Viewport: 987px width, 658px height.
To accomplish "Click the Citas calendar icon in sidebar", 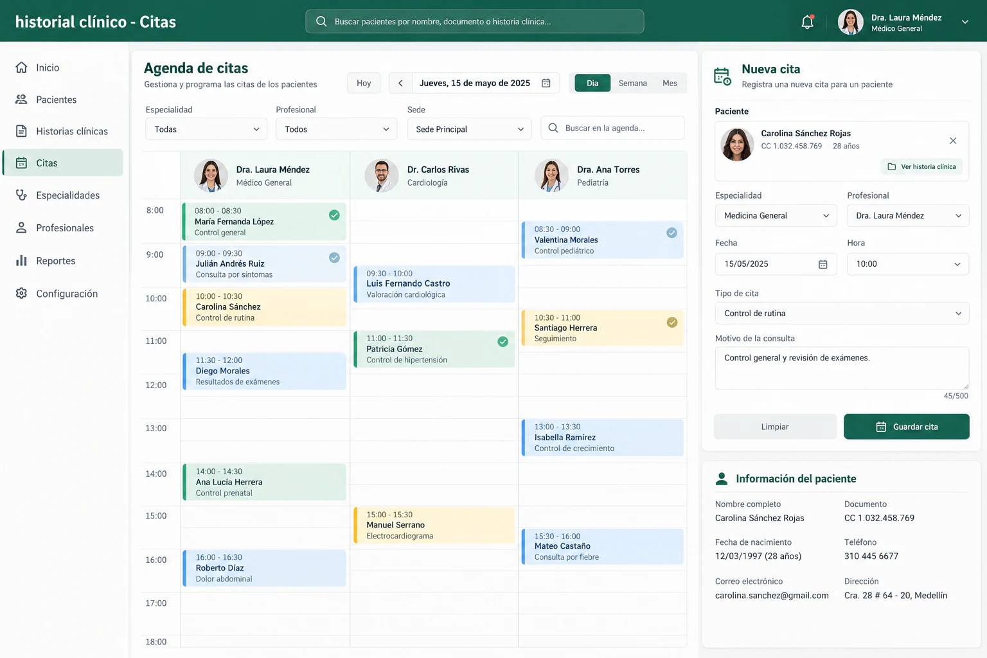I will 21,163.
